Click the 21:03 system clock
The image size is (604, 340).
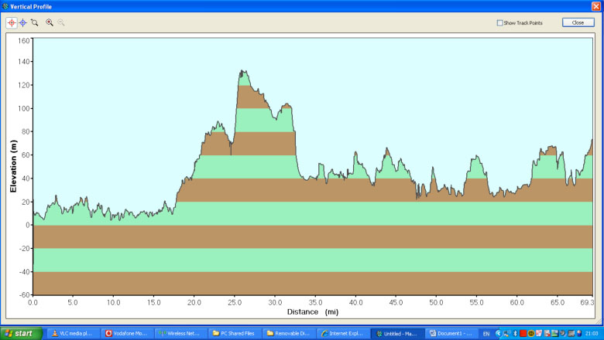[x=592, y=334]
